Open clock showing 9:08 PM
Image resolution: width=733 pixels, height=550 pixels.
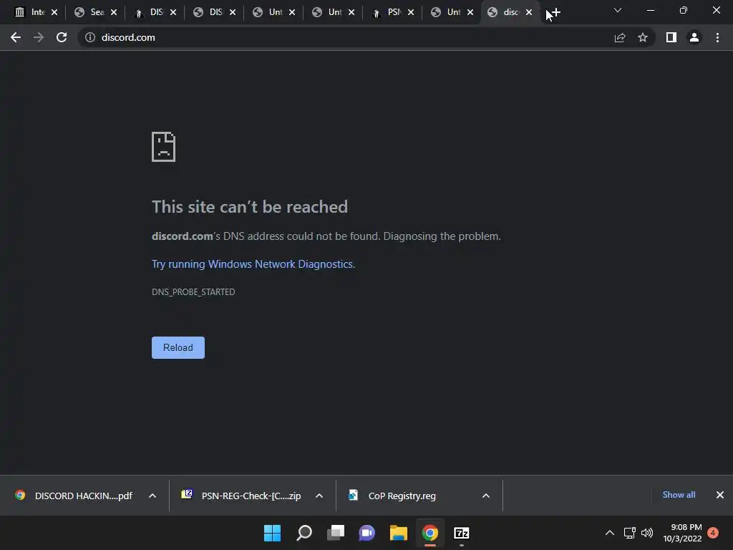tap(682, 533)
